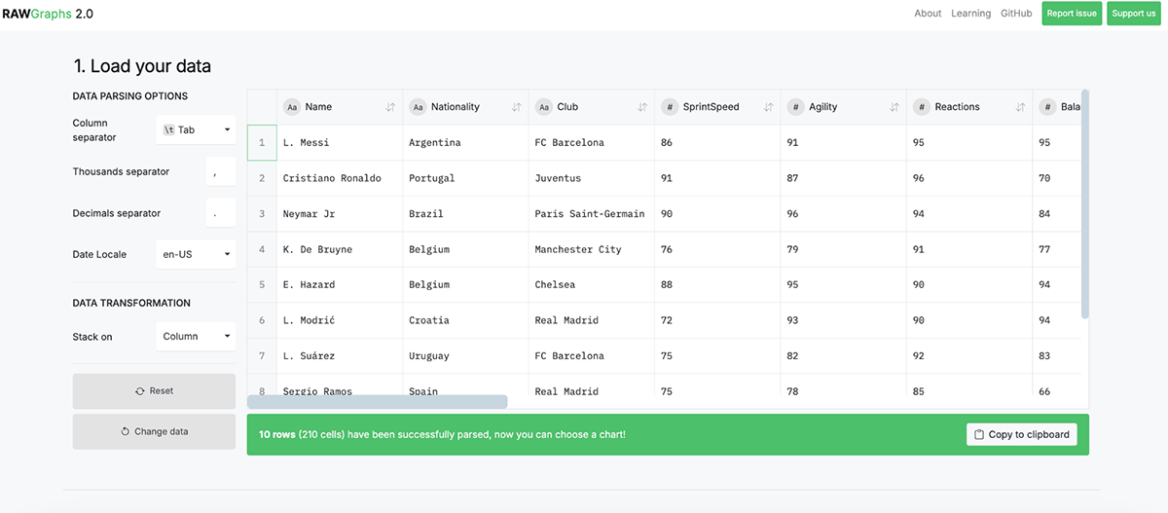The height and width of the screenshot is (513, 1168).
Task: Click the Club column data type icon
Action: [543, 107]
